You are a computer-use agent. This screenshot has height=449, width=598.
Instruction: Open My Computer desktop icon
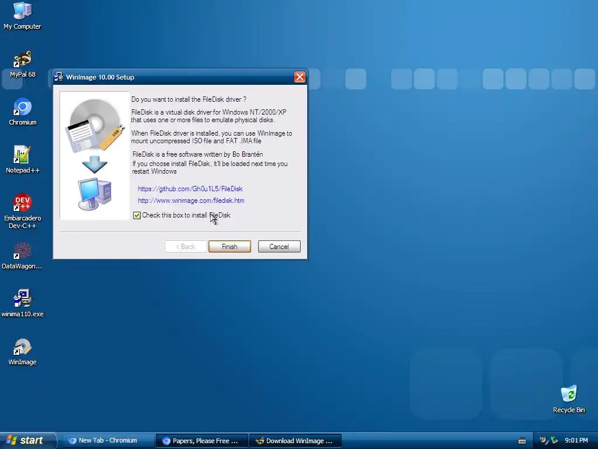22,16
